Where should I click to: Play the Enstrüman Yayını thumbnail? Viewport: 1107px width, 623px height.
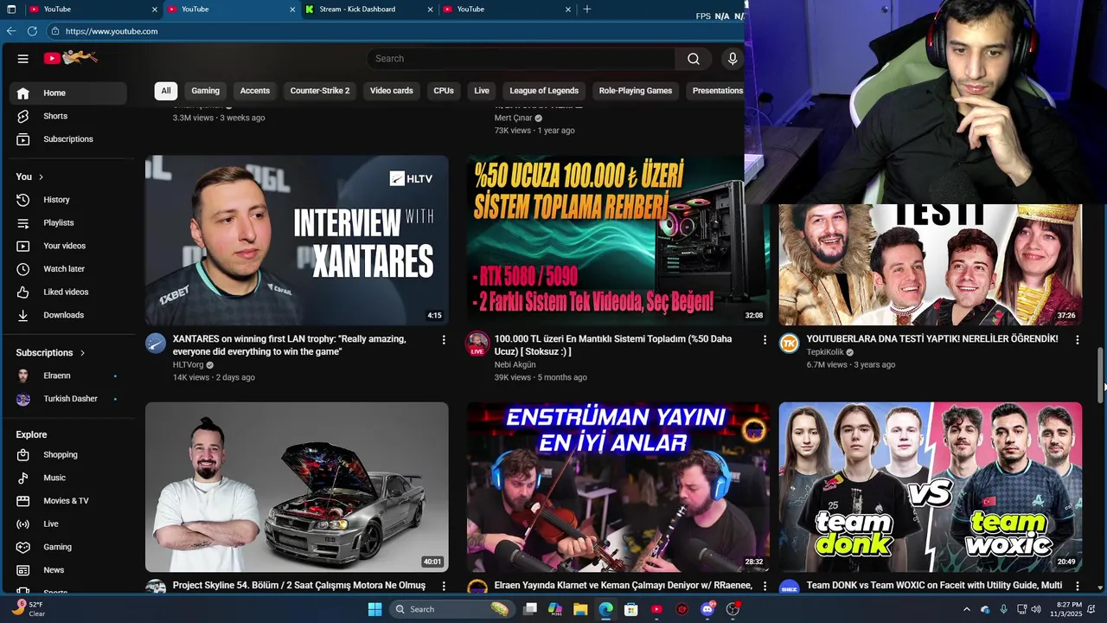pos(618,487)
